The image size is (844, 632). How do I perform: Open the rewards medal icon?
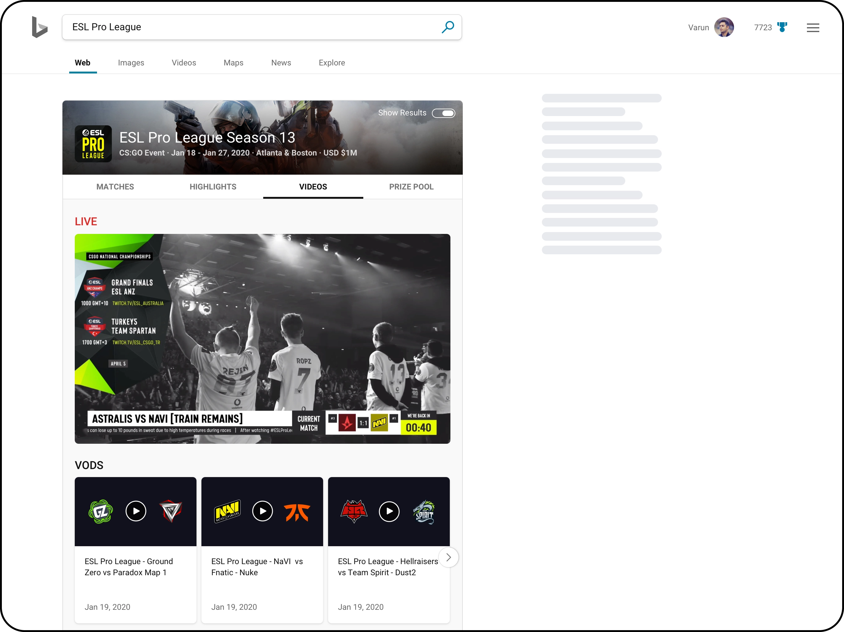click(x=782, y=27)
